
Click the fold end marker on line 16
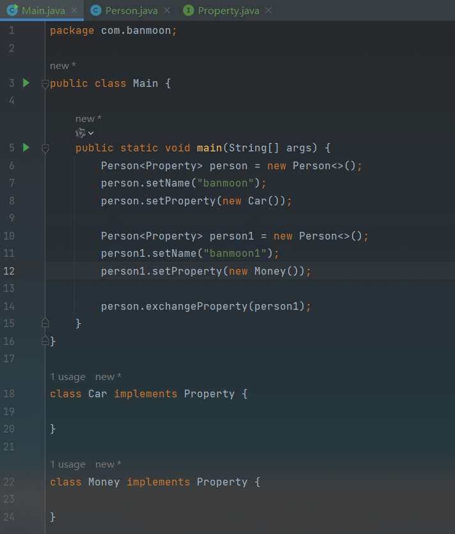click(45, 340)
